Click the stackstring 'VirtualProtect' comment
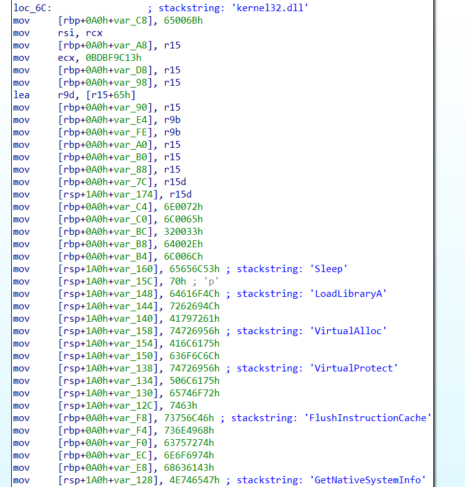The image size is (465, 487). [x=312, y=368]
